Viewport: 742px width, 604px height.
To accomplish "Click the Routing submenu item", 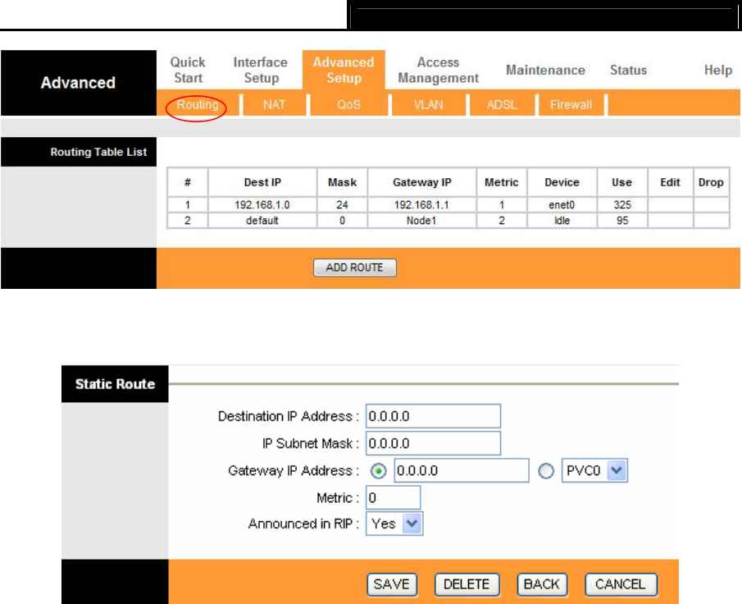I will coord(198,105).
